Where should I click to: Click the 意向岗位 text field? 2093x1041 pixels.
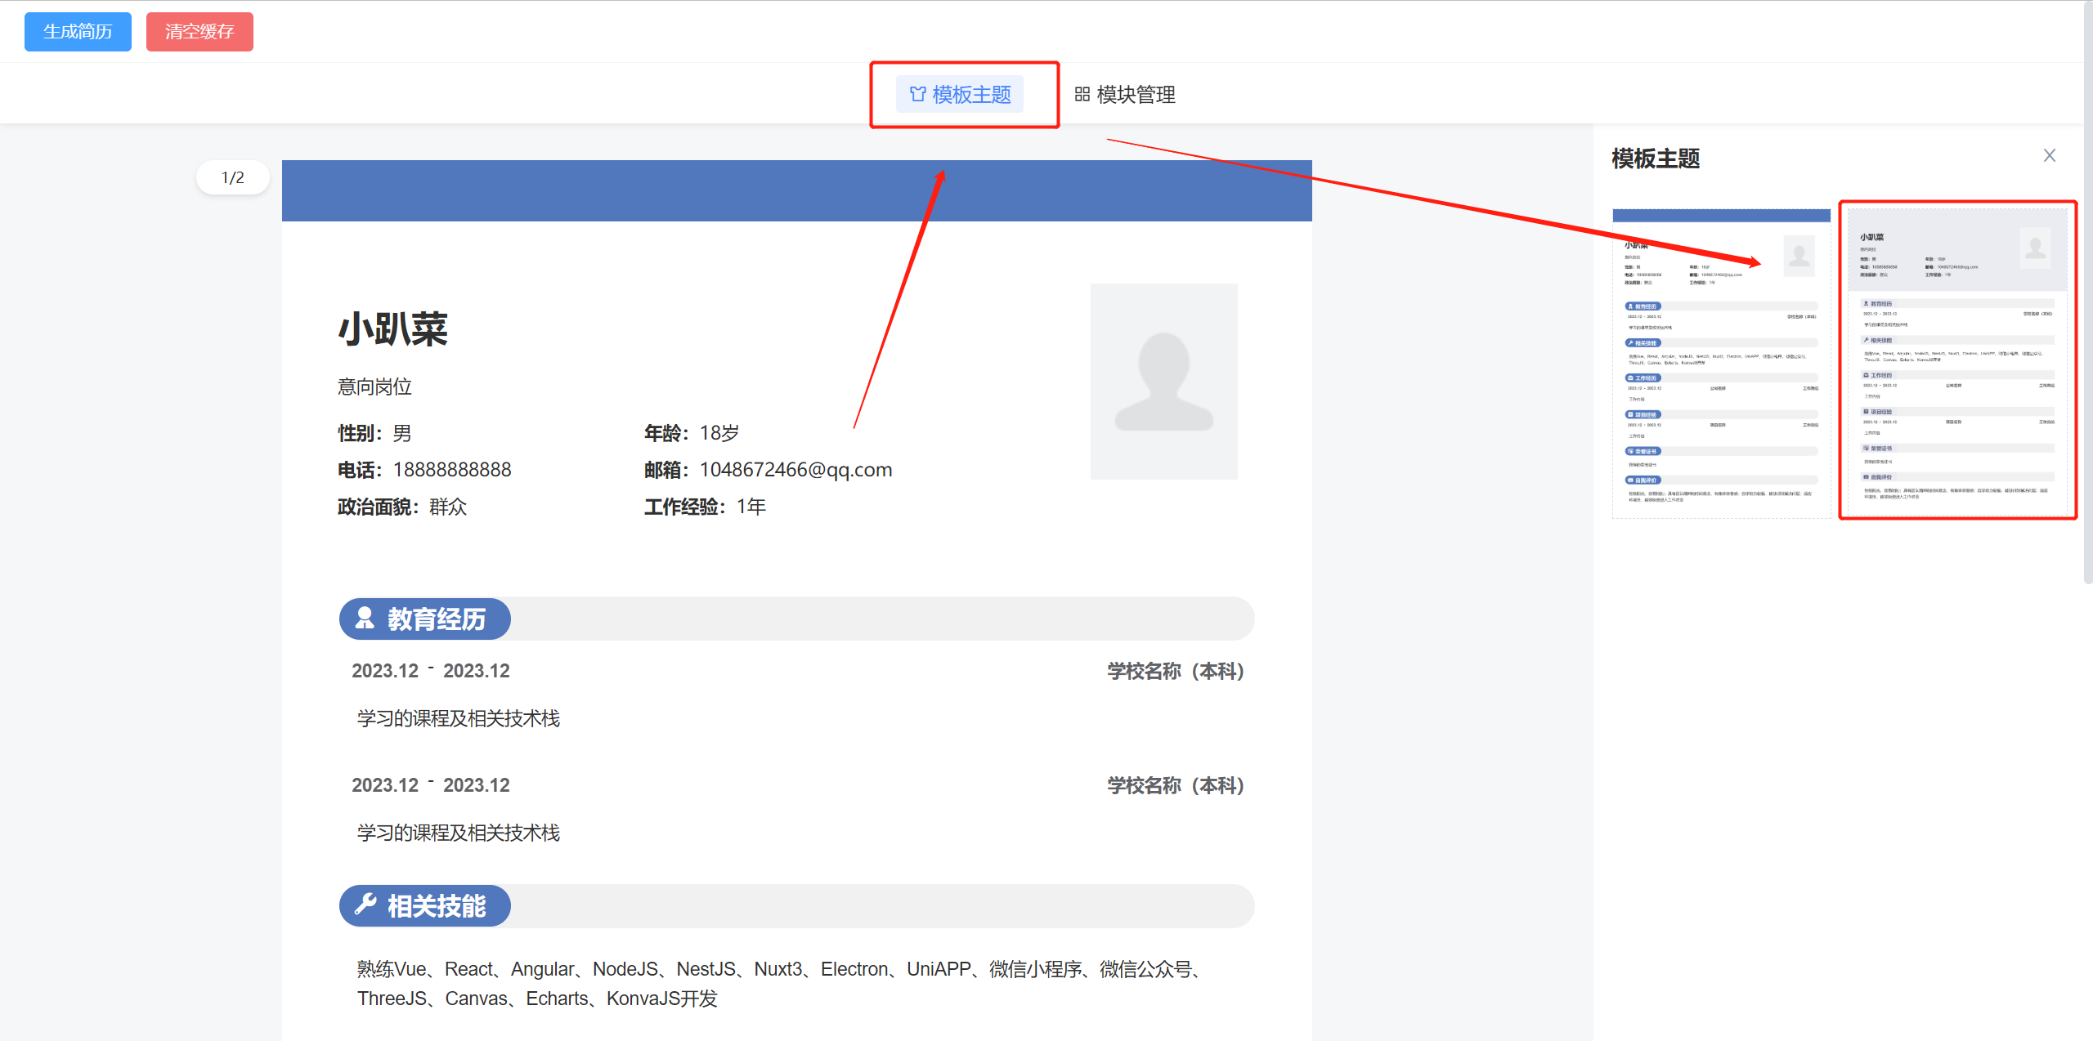click(374, 386)
